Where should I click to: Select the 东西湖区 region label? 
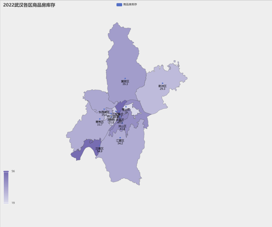(104, 112)
